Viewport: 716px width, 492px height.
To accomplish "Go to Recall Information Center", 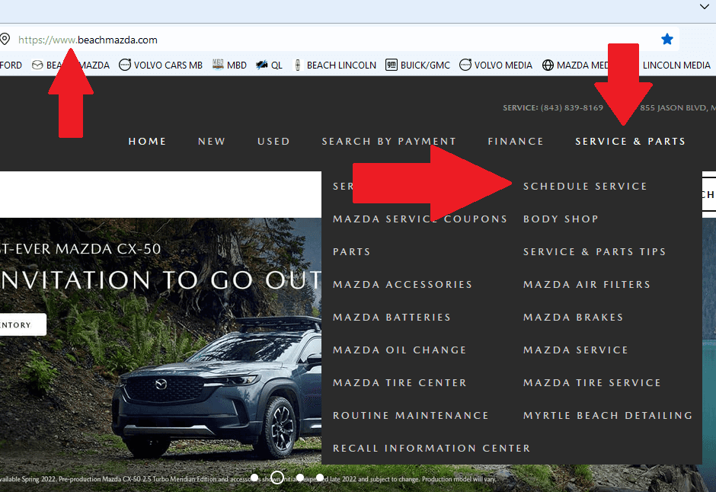I will [431, 448].
